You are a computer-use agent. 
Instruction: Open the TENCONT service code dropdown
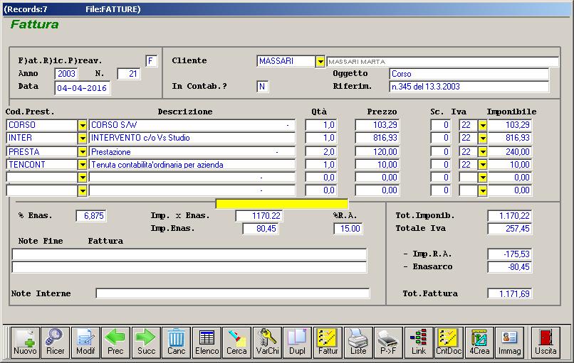point(83,165)
